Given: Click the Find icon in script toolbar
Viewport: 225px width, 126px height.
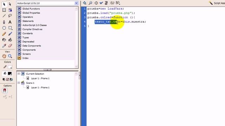Looking at the screenshot, I should [x=90, y=3].
